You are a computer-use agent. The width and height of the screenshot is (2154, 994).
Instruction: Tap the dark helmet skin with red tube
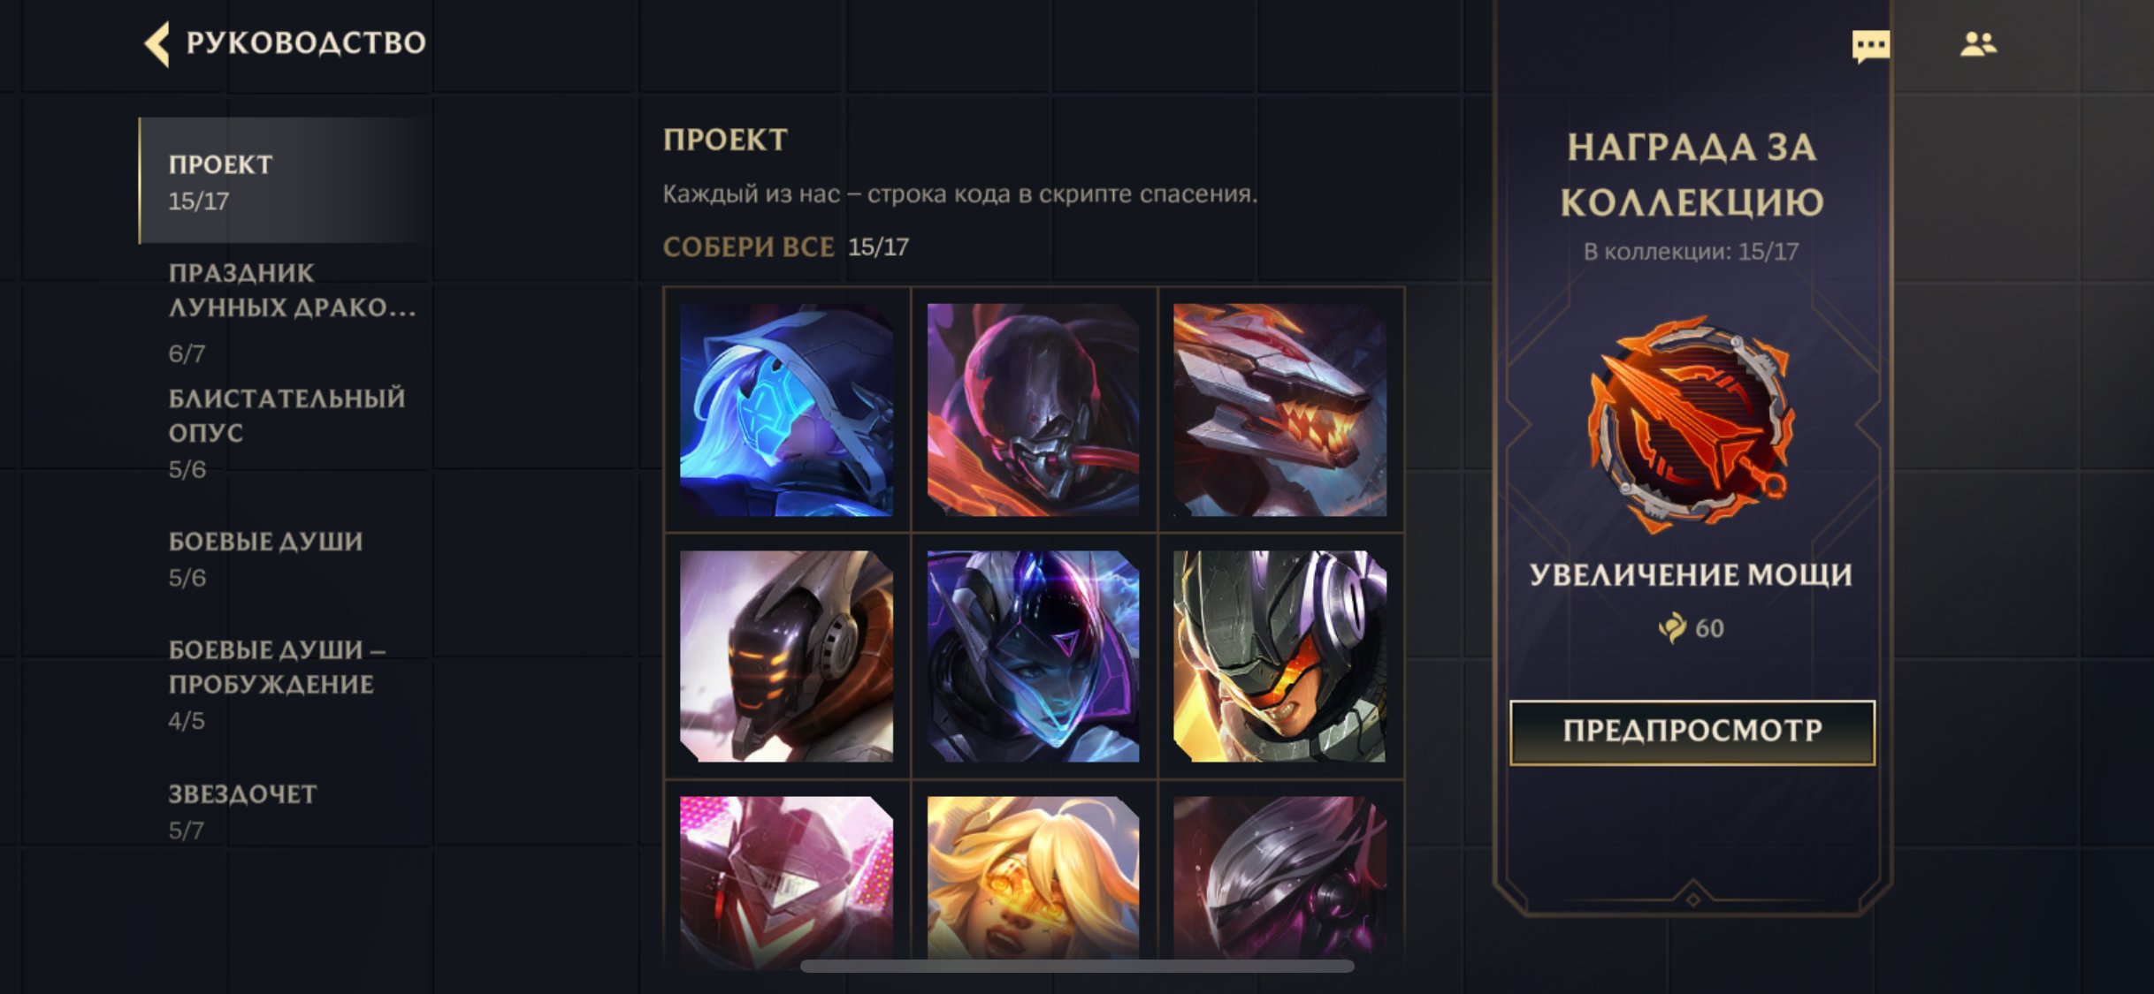click(1033, 409)
